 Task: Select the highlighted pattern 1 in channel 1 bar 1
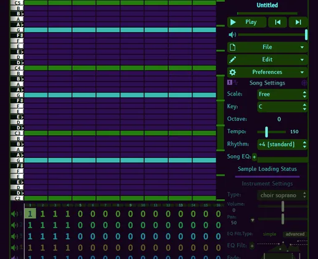coord(30,214)
